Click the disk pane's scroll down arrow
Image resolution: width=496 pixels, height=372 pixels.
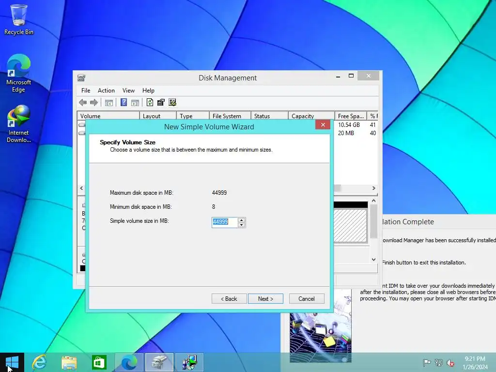click(x=373, y=260)
